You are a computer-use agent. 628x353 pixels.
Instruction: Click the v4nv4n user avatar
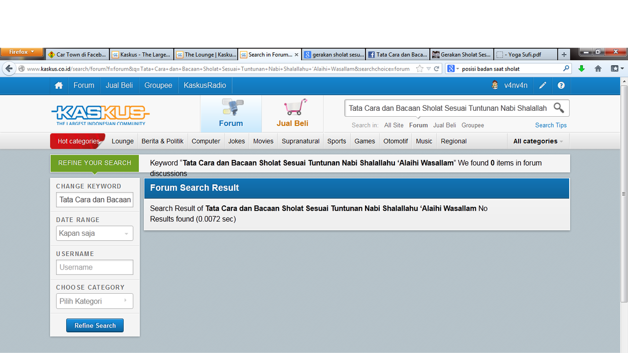point(495,85)
